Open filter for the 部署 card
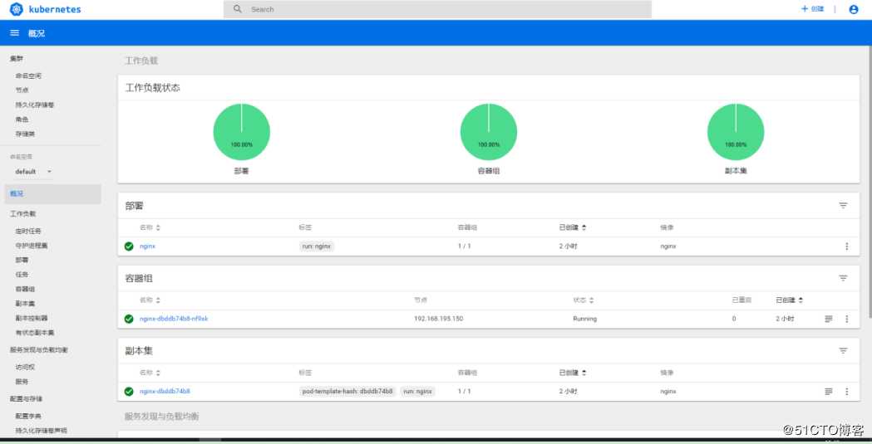This screenshot has width=872, height=444. (x=843, y=205)
